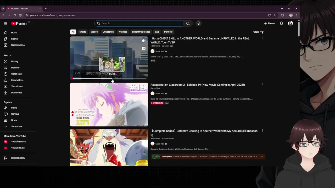
Task: Open options for Cheat Skill video
Action: point(262,38)
